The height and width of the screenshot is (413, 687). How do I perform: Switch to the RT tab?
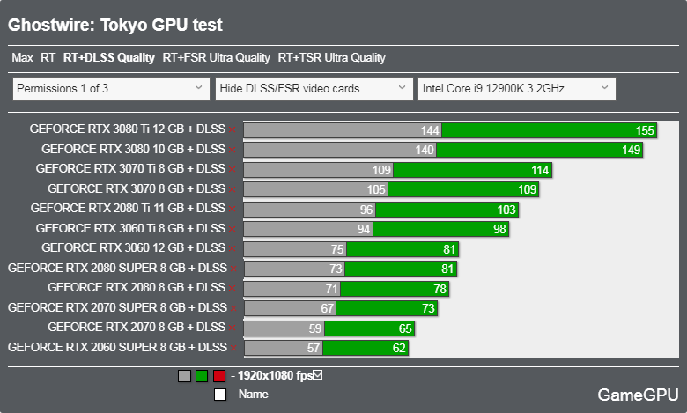pyautogui.click(x=48, y=58)
